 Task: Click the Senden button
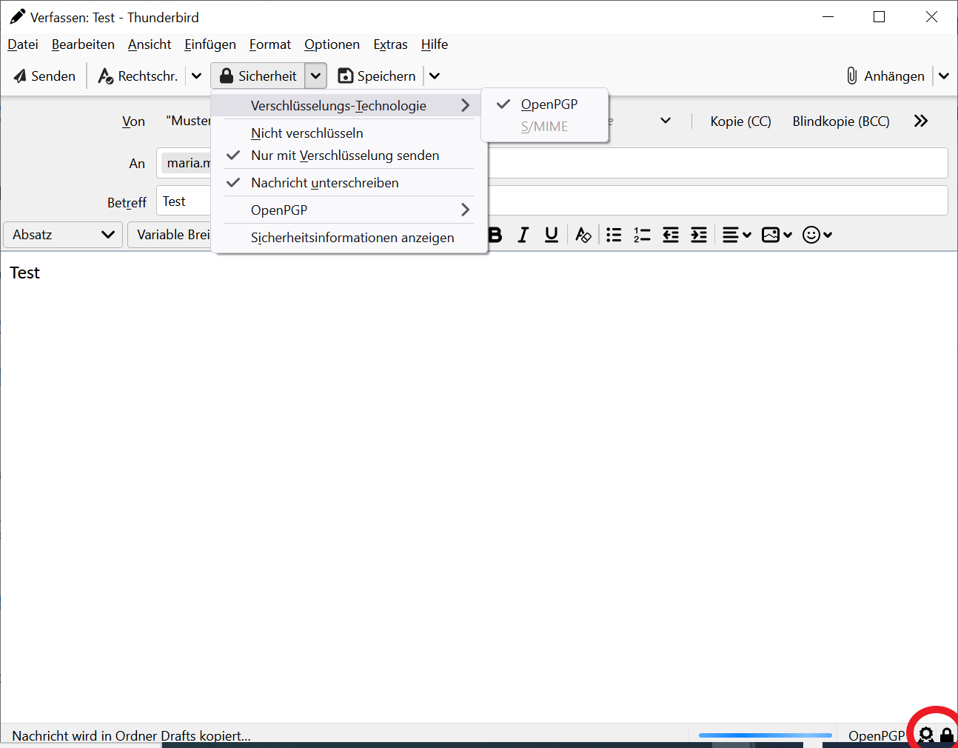(x=45, y=76)
